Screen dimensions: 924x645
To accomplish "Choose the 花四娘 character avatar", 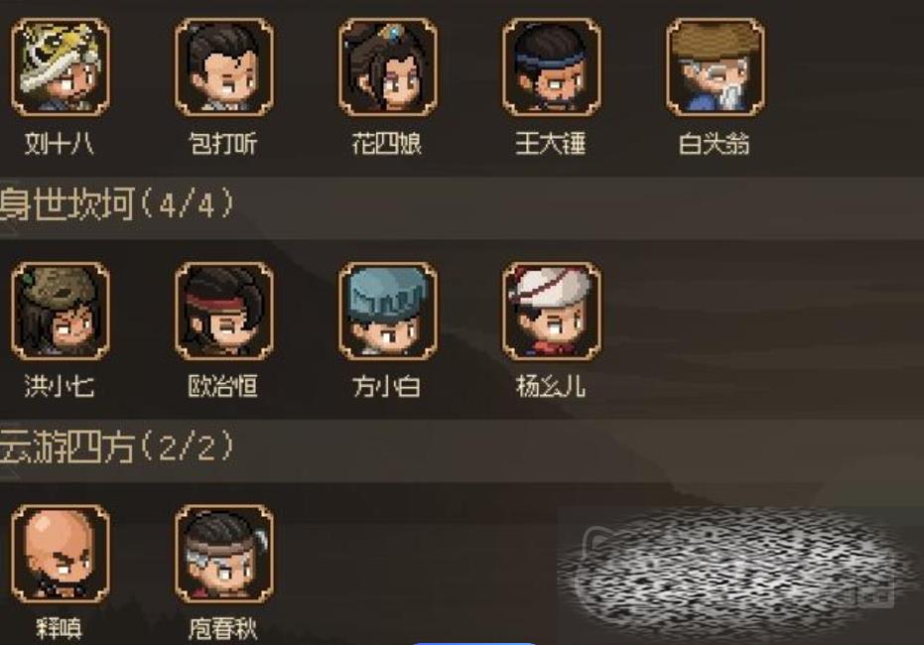I will click(388, 66).
